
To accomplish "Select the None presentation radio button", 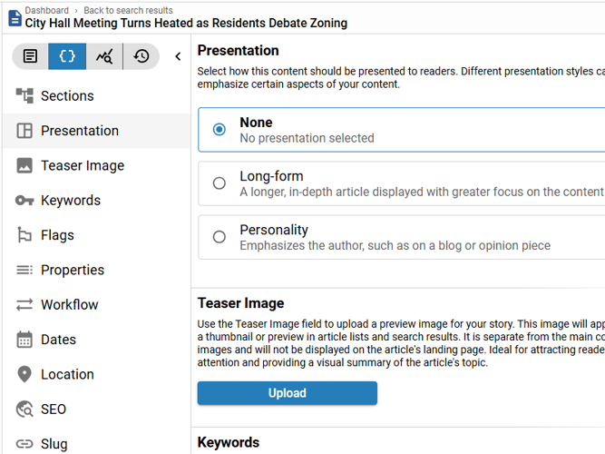I will point(220,130).
